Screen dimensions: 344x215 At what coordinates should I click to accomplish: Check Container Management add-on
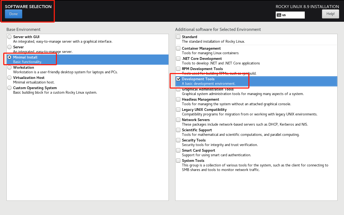pyautogui.click(x=178, y=48)
